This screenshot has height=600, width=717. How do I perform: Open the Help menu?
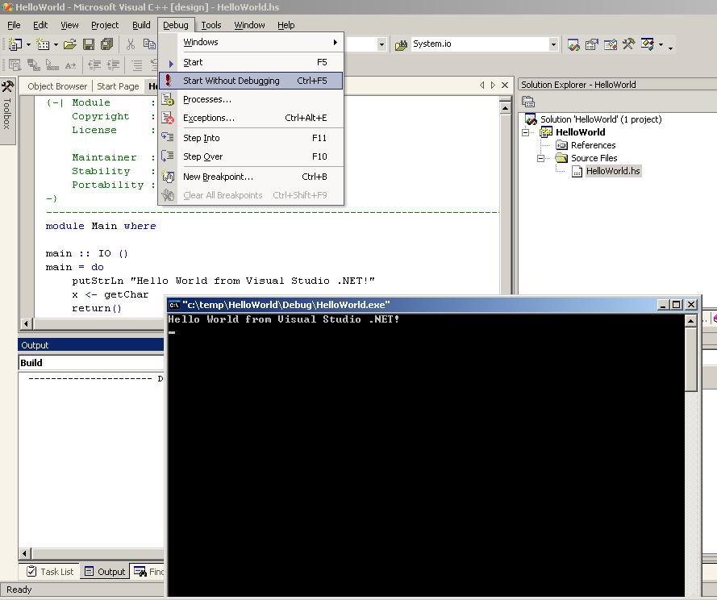[286, 25]
